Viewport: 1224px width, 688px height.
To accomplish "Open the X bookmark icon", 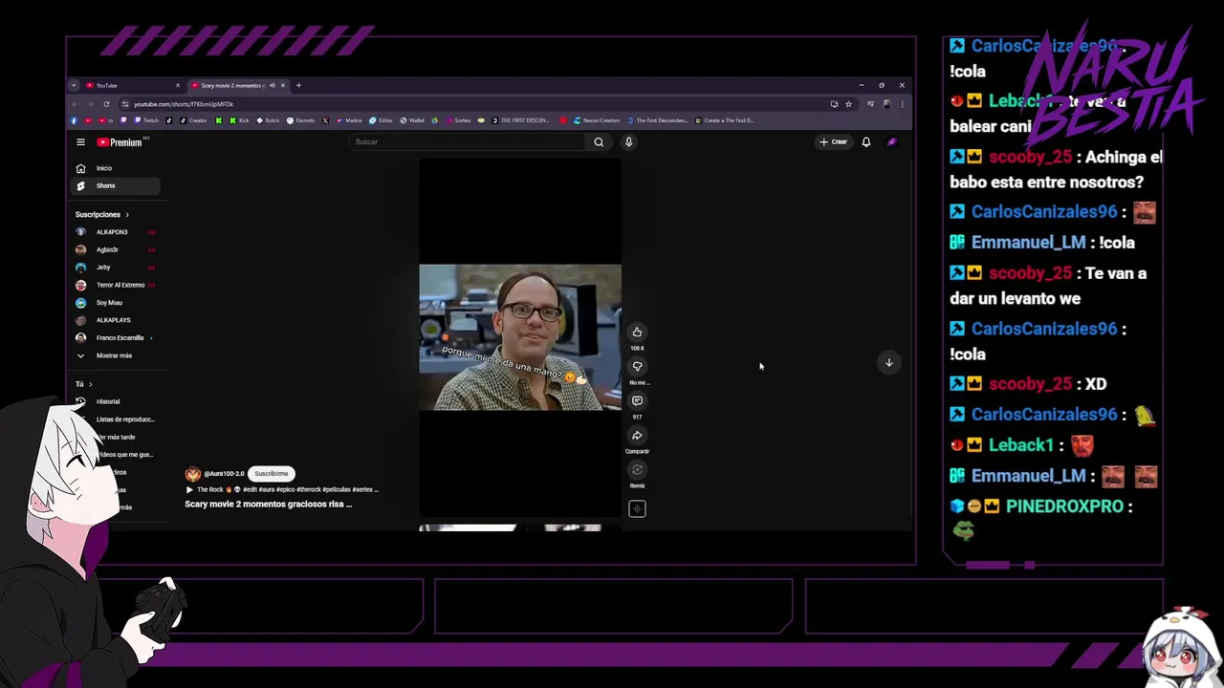I will [325, 120].
